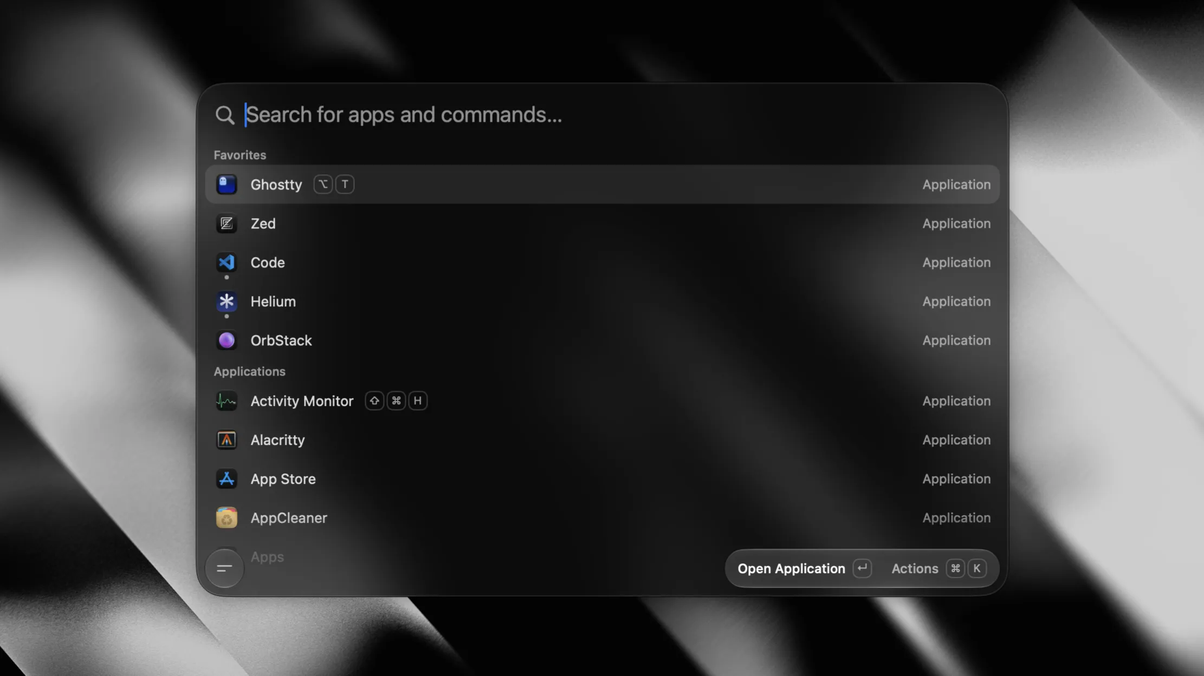Viewport: 1204px width, 676px height.
Task: Click the Return key hint badge
Action: click(x=862, y=569)
